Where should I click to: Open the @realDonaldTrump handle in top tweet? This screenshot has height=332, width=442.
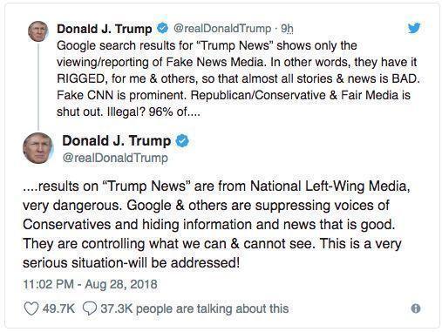point(222,29)
